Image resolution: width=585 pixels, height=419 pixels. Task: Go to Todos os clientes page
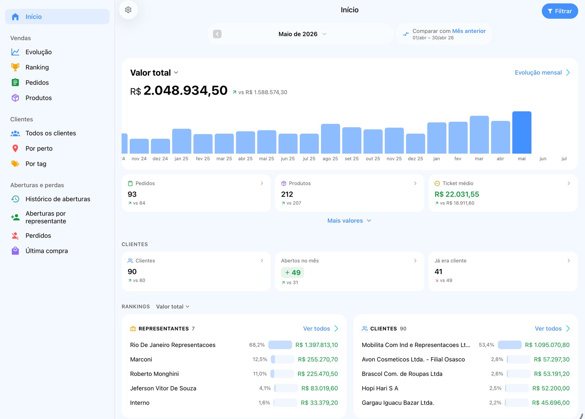57,133
